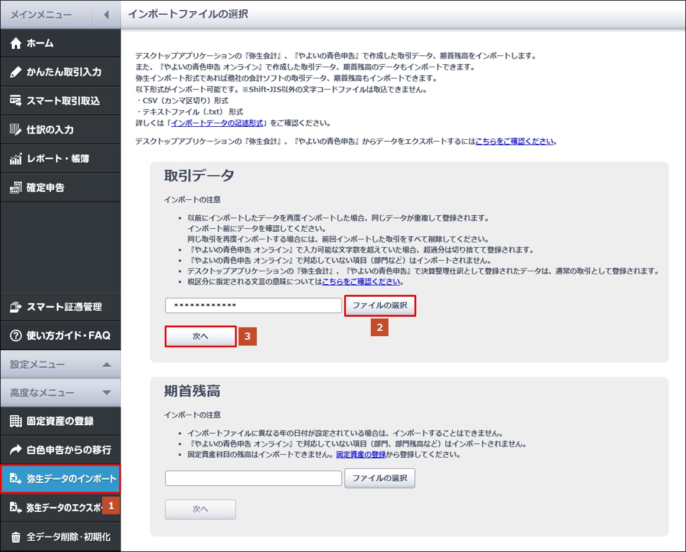Click the 高度なメニュー header label
The width and height of the screenshot is (686, 552).
click(x=42, y=393)
